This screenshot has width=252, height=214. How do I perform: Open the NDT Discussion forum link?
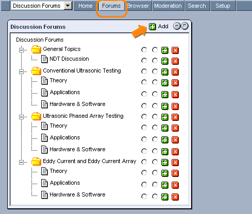(x=69, y=59)
